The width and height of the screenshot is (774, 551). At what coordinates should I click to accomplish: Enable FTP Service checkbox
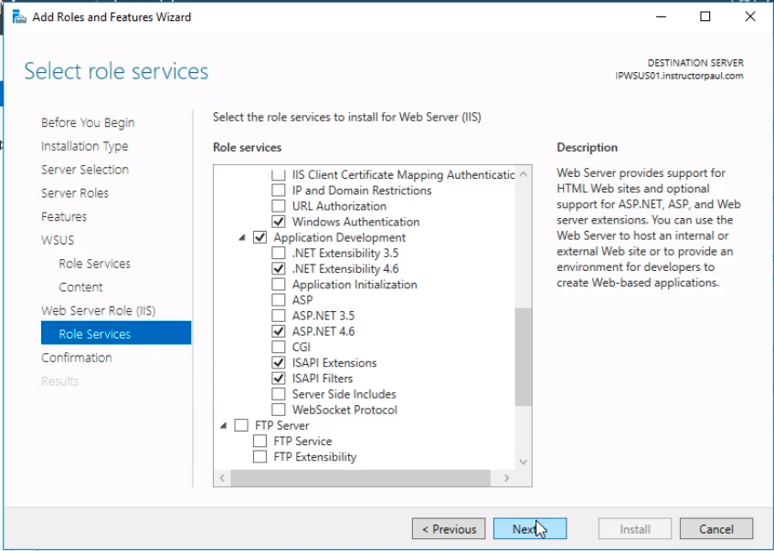[x=260, y=442]
